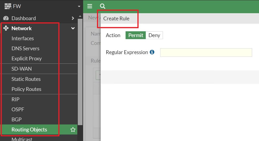This screenshot has height=141, width=259.
Task: Click the search magnifier icon
Action: [x=102, y=6]
